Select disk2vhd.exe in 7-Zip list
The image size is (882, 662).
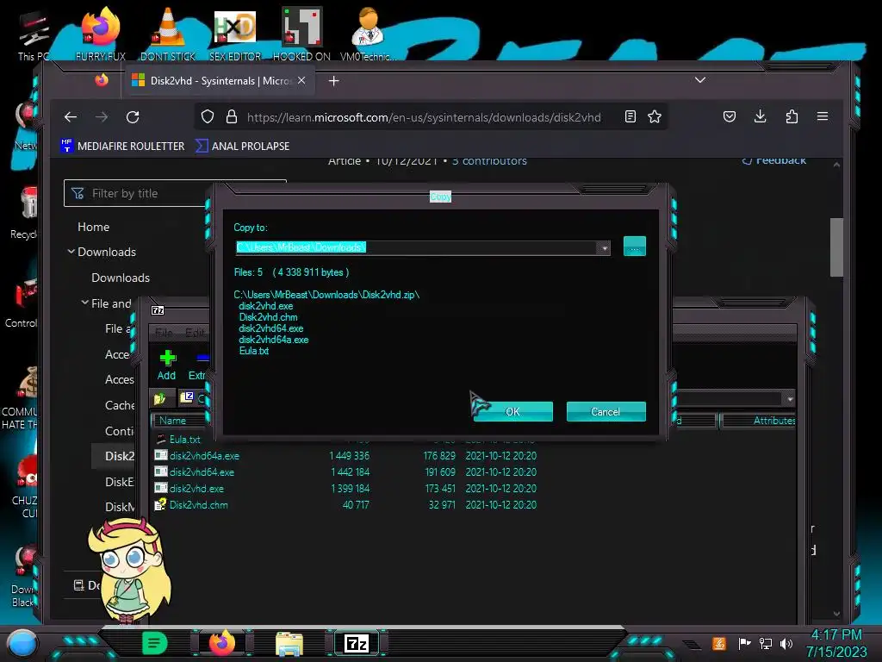(196, 488)
